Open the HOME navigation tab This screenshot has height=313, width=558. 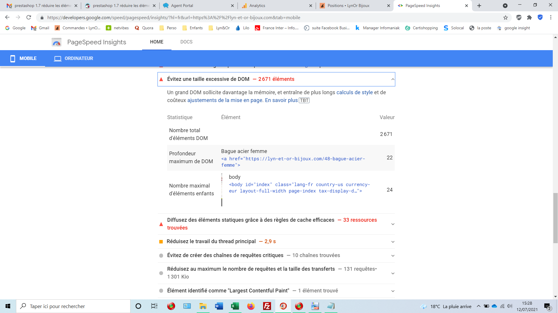(x=157, y=42)
